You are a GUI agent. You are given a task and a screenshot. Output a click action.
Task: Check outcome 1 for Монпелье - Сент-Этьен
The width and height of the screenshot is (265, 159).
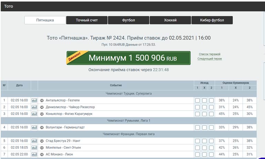pyautogui.click(x=198, y=148)
